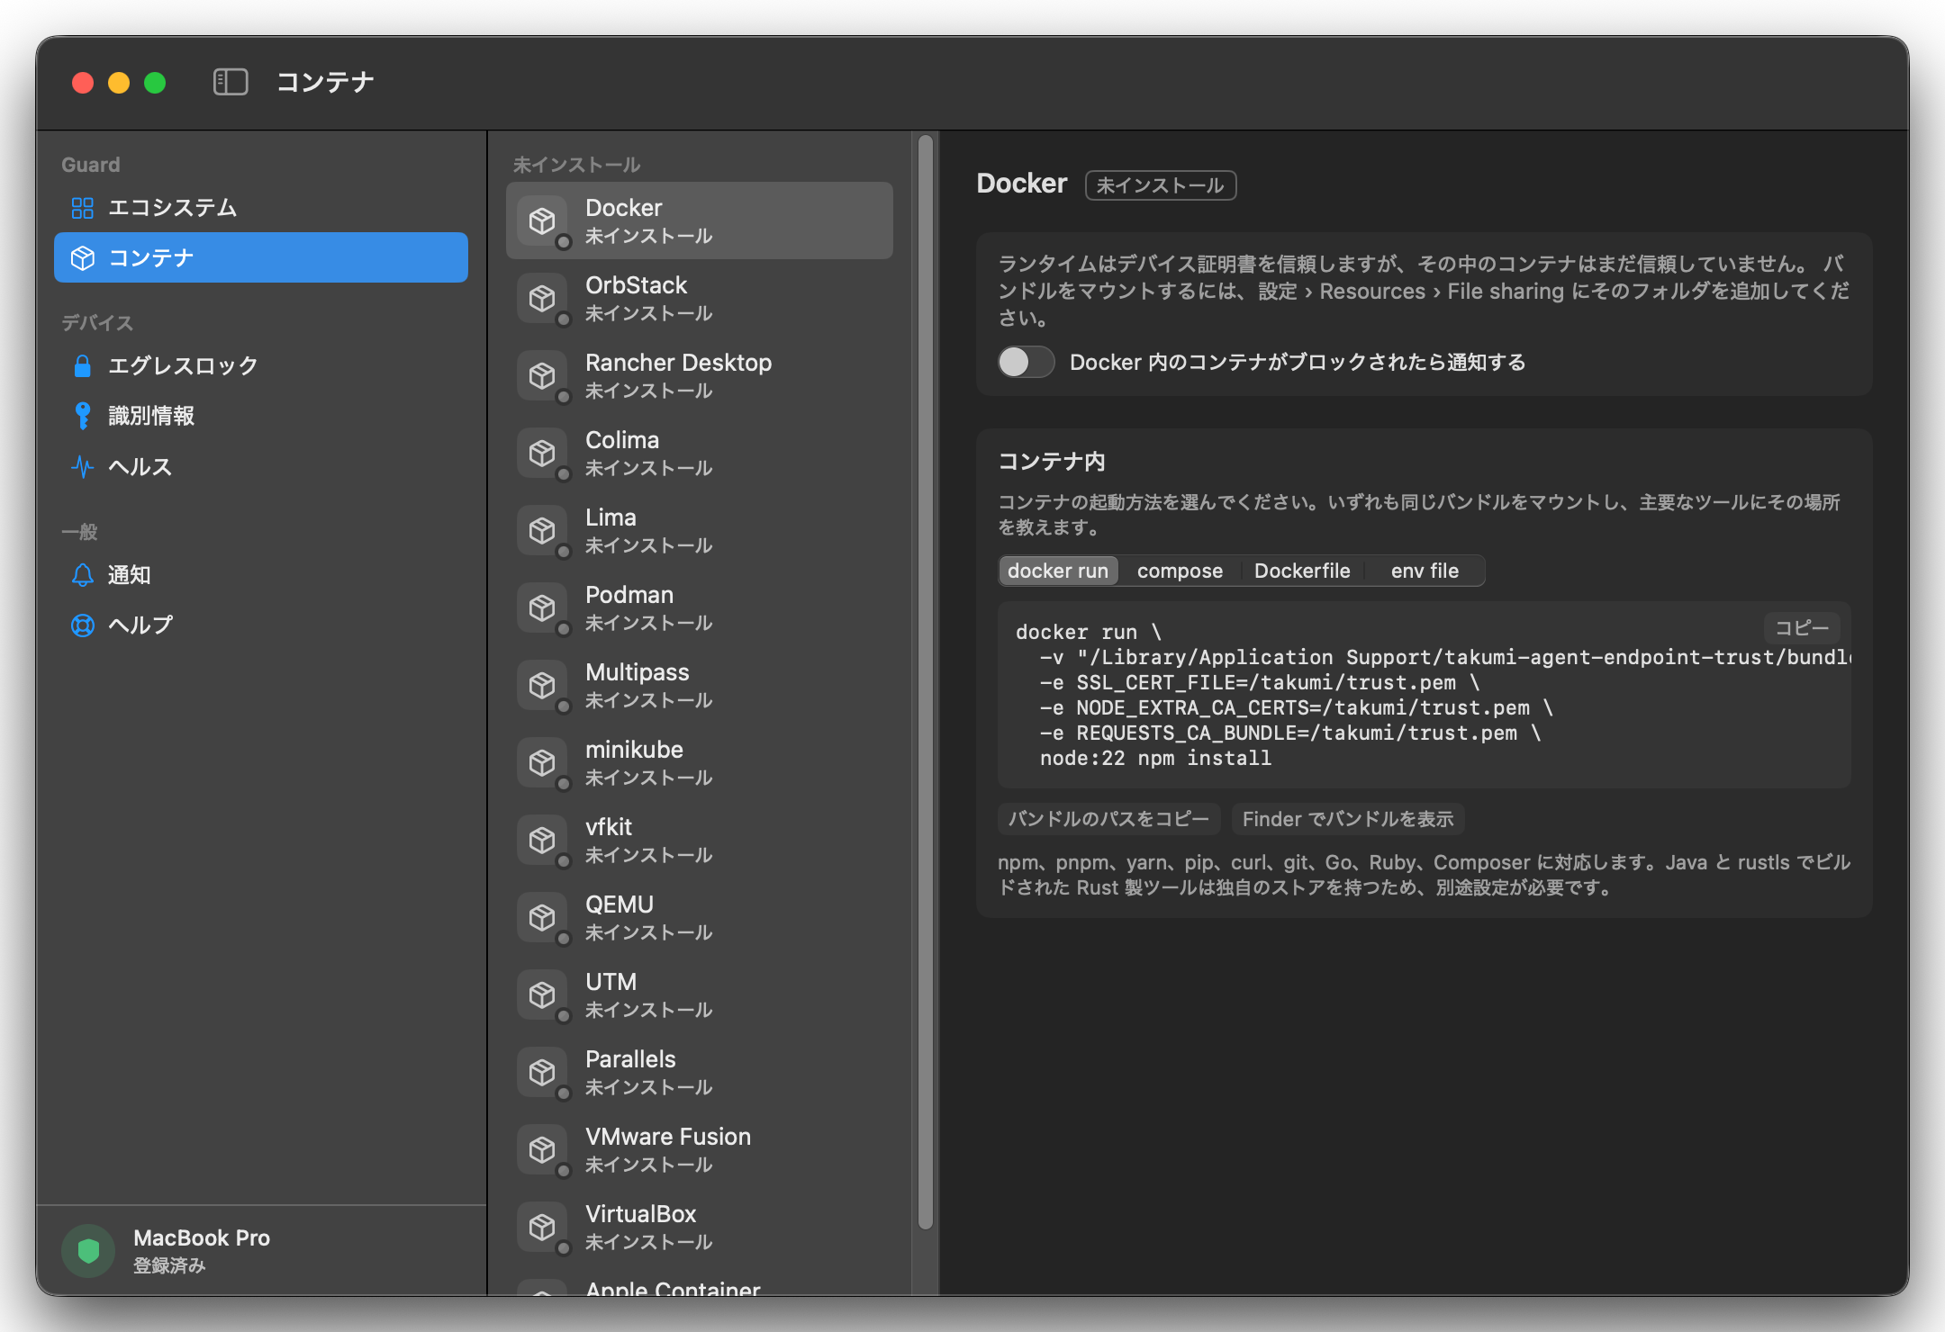Select Rancher Desktop in the list
The width and height of the screenshot is (1945, 1332).
(700, 375)
